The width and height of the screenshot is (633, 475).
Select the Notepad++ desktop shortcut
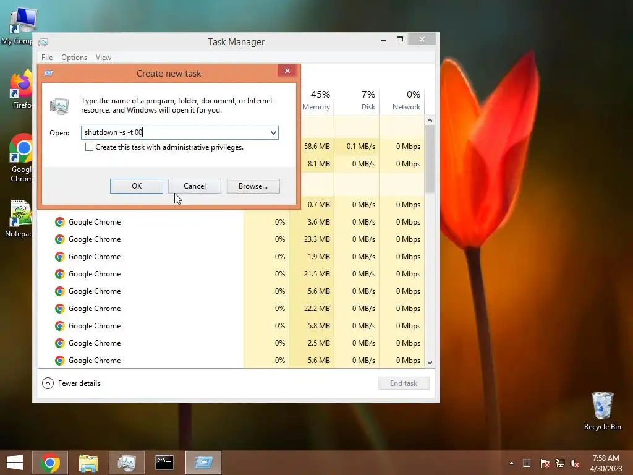point(19,218)
